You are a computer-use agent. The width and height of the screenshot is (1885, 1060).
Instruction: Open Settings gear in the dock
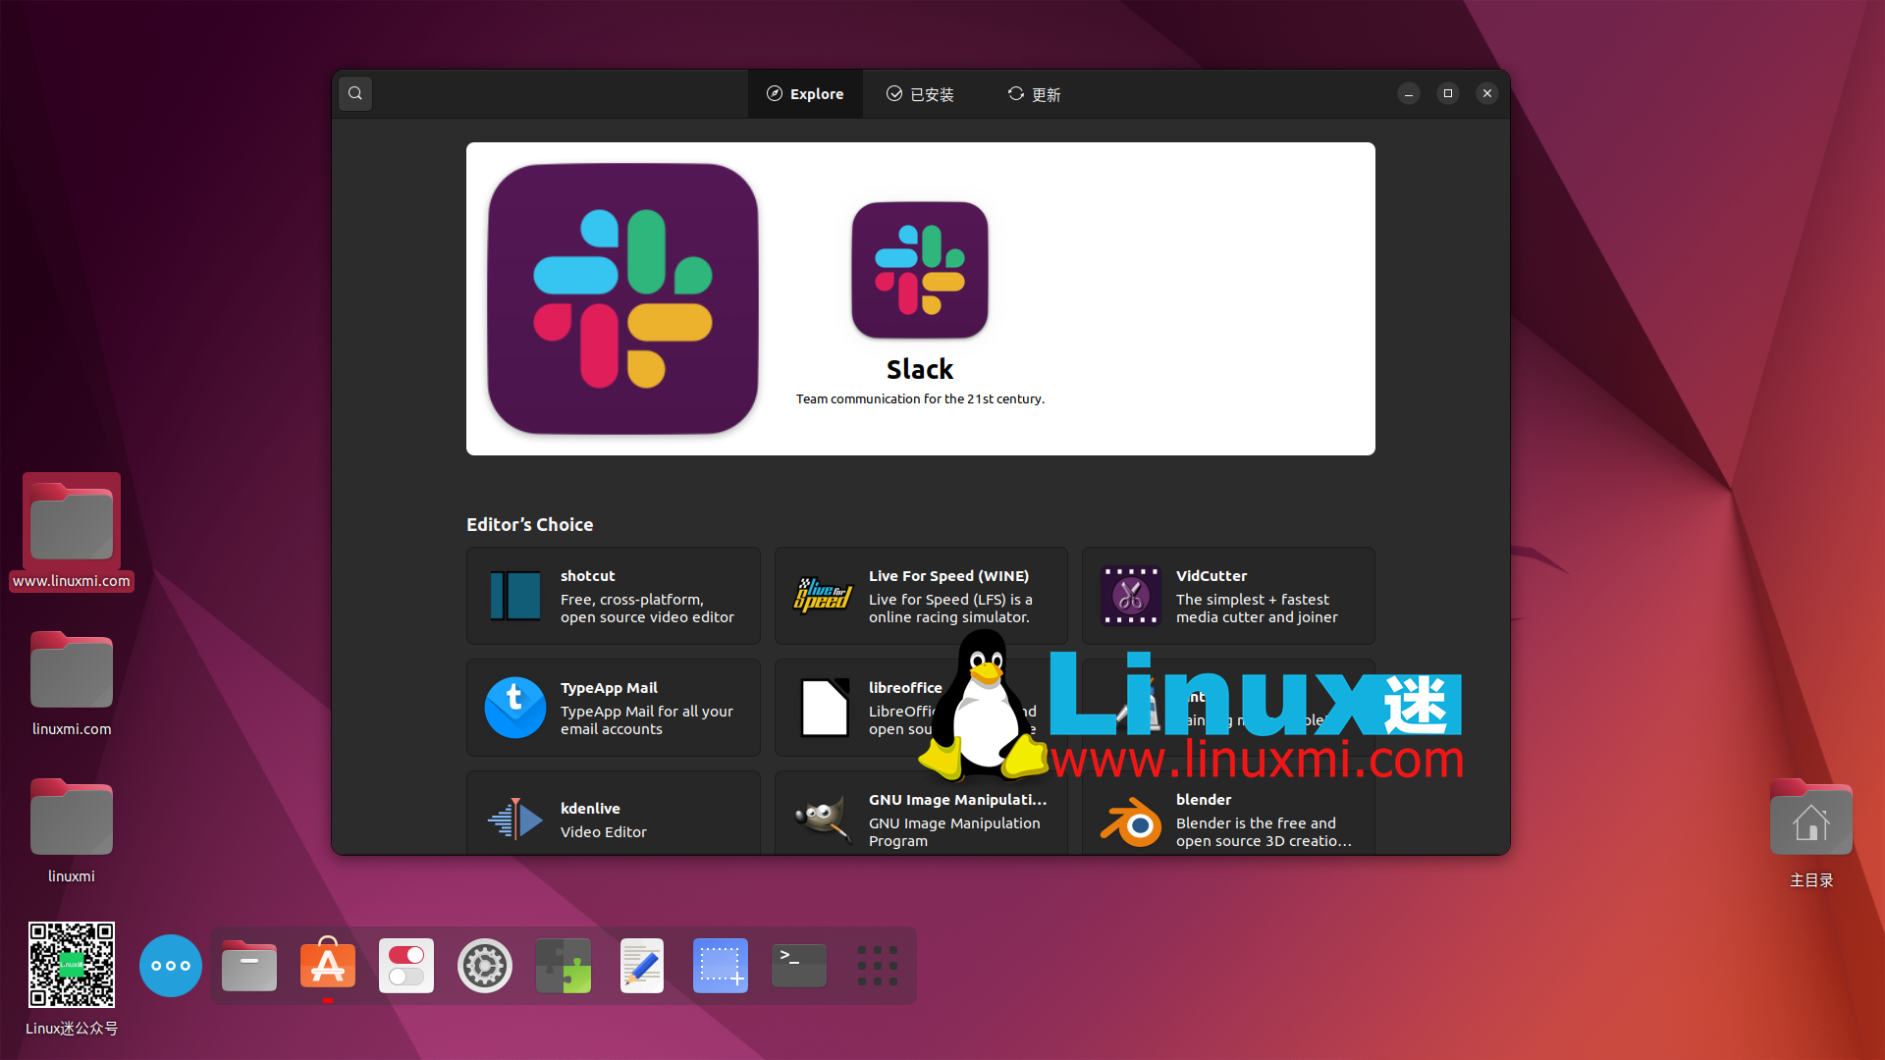[x=485, y=966]
